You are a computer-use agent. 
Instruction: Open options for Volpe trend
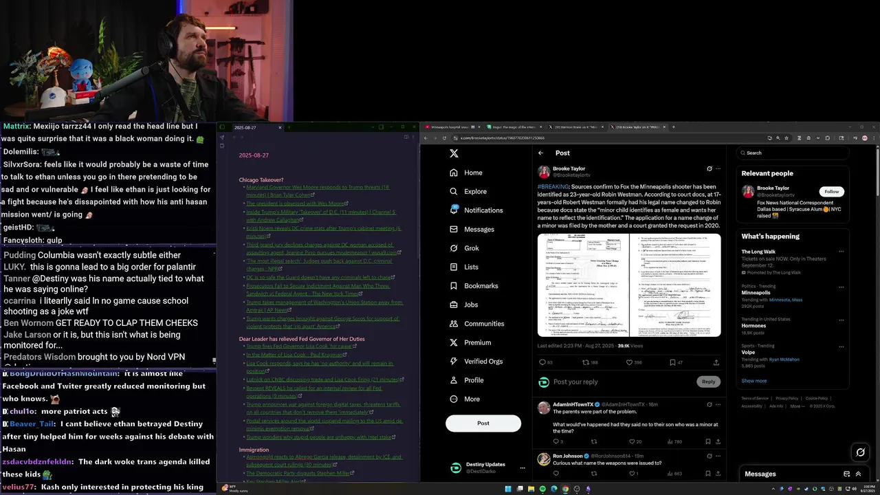click(x=841, y=346)
